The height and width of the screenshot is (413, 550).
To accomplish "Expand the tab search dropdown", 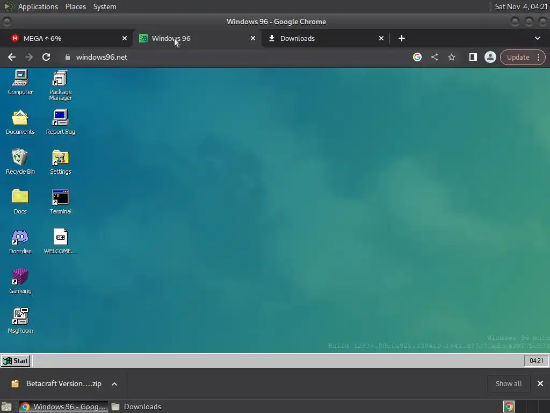I will point(537,38).
